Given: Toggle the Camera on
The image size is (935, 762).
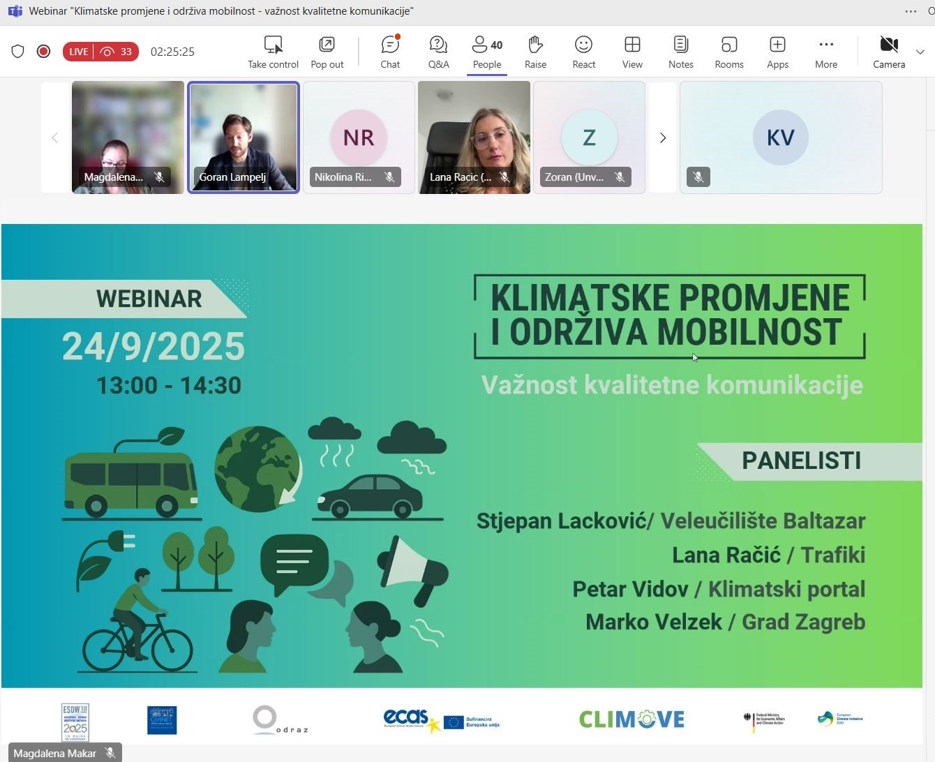Looking at the screenshot, I should coord(888,52).
